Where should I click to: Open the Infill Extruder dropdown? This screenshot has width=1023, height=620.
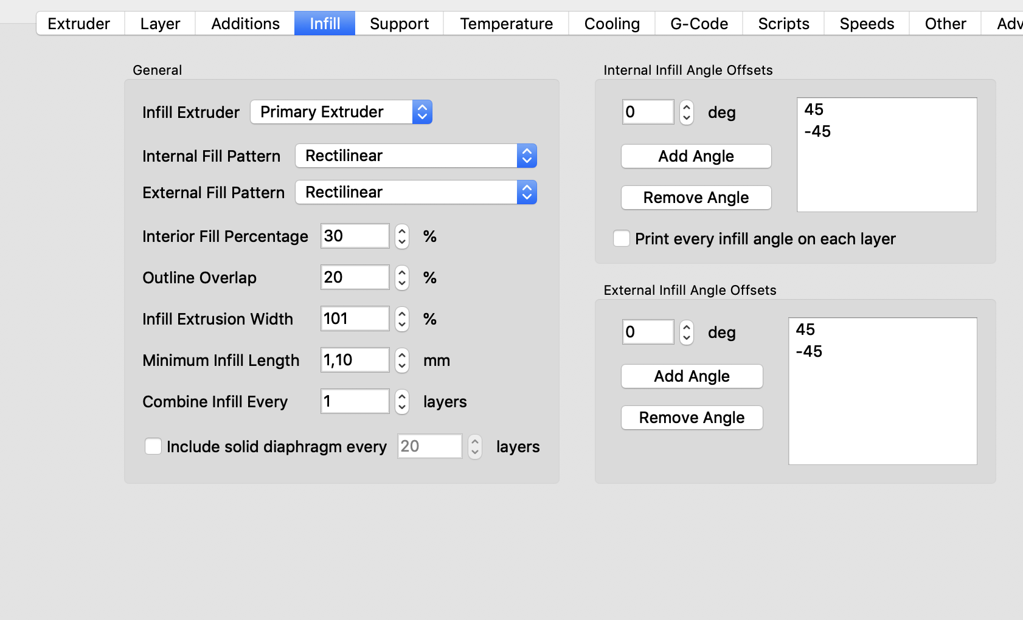pyautogui.click(x=341, y=112)
